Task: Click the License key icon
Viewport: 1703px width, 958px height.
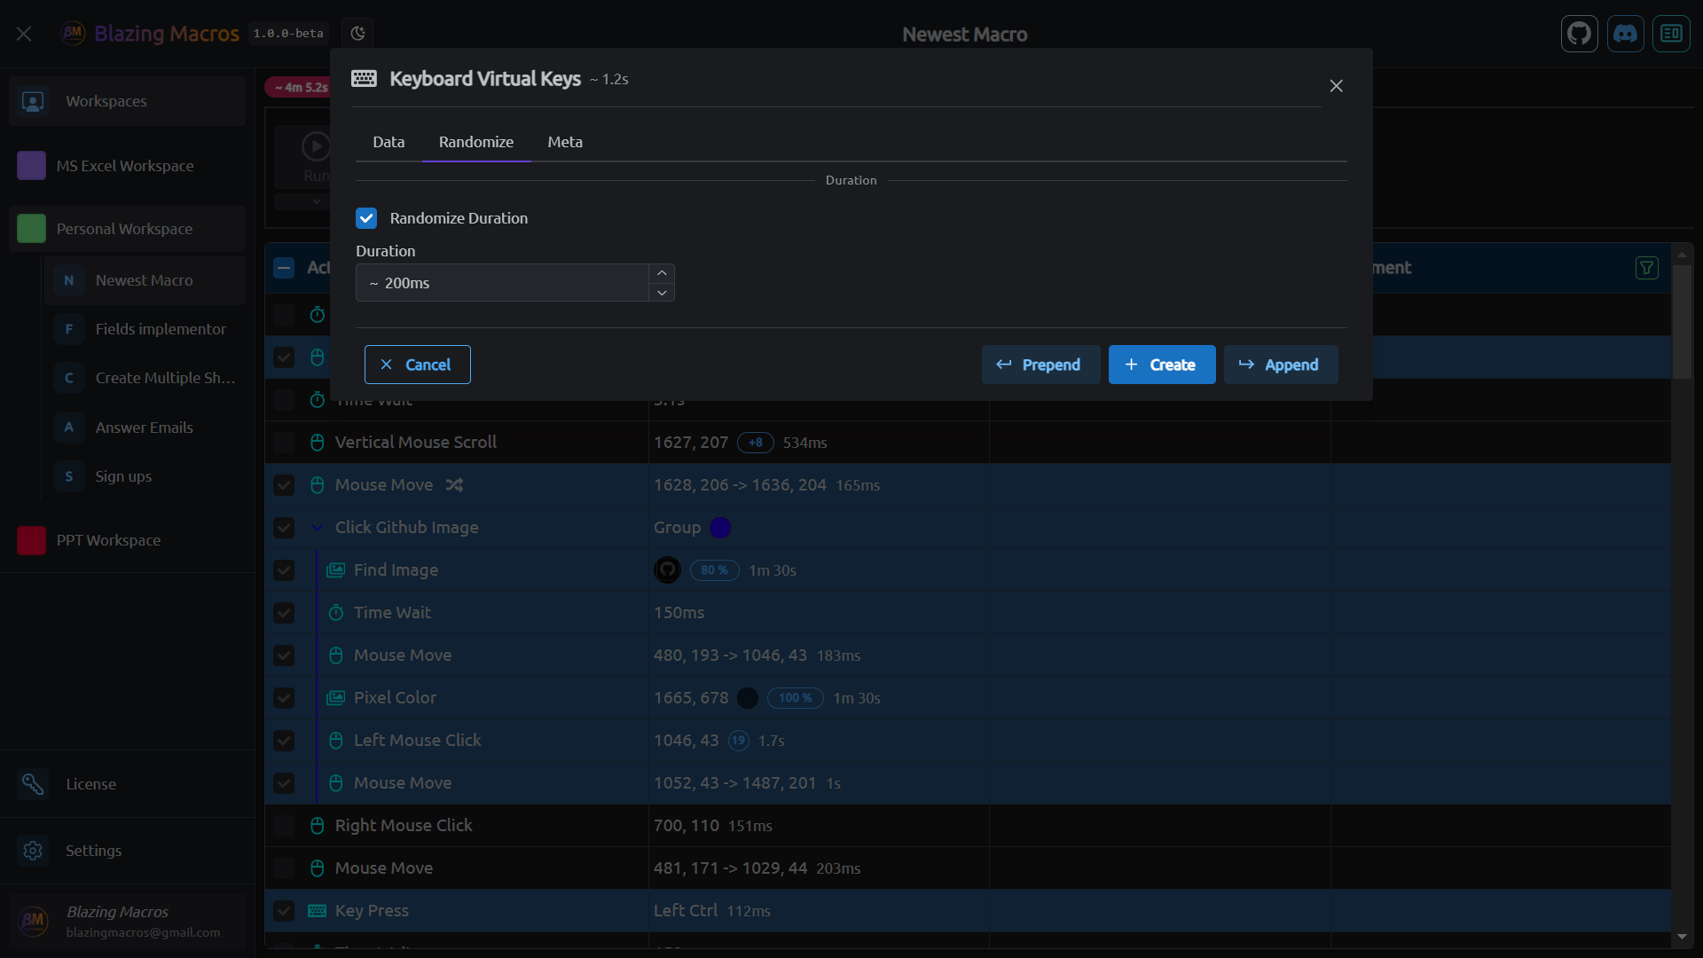Action: click(x=33, y=784)
